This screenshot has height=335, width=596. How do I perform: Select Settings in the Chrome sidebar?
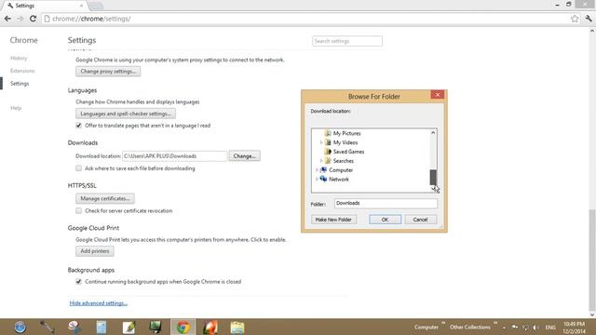click(x=20, y=84)
